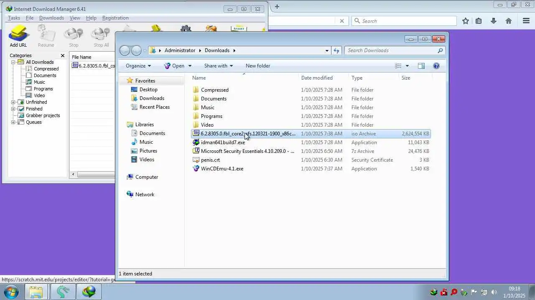Click Explorer's Forward navigation button
The width and height of the screenshot is (535, 300).
[136, 50]
